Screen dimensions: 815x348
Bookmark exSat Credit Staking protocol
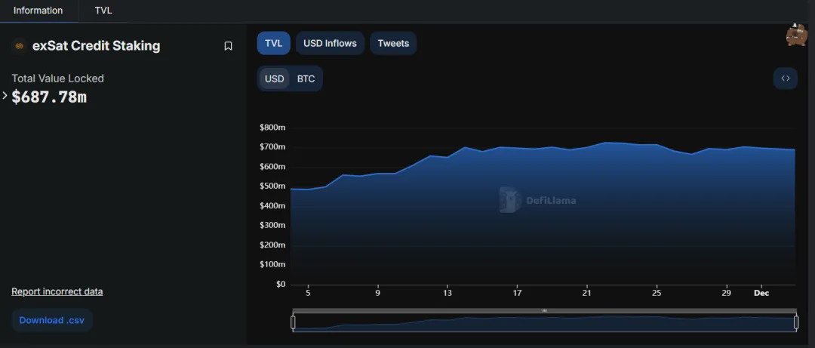[x=228, y=46]
